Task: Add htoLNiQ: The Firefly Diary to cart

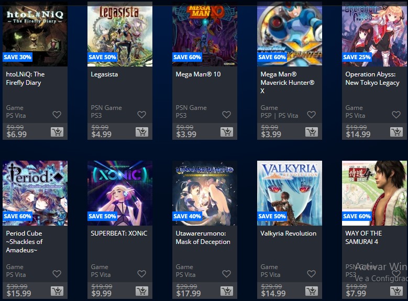Action: pyautogui.click(x=57, y=132)
